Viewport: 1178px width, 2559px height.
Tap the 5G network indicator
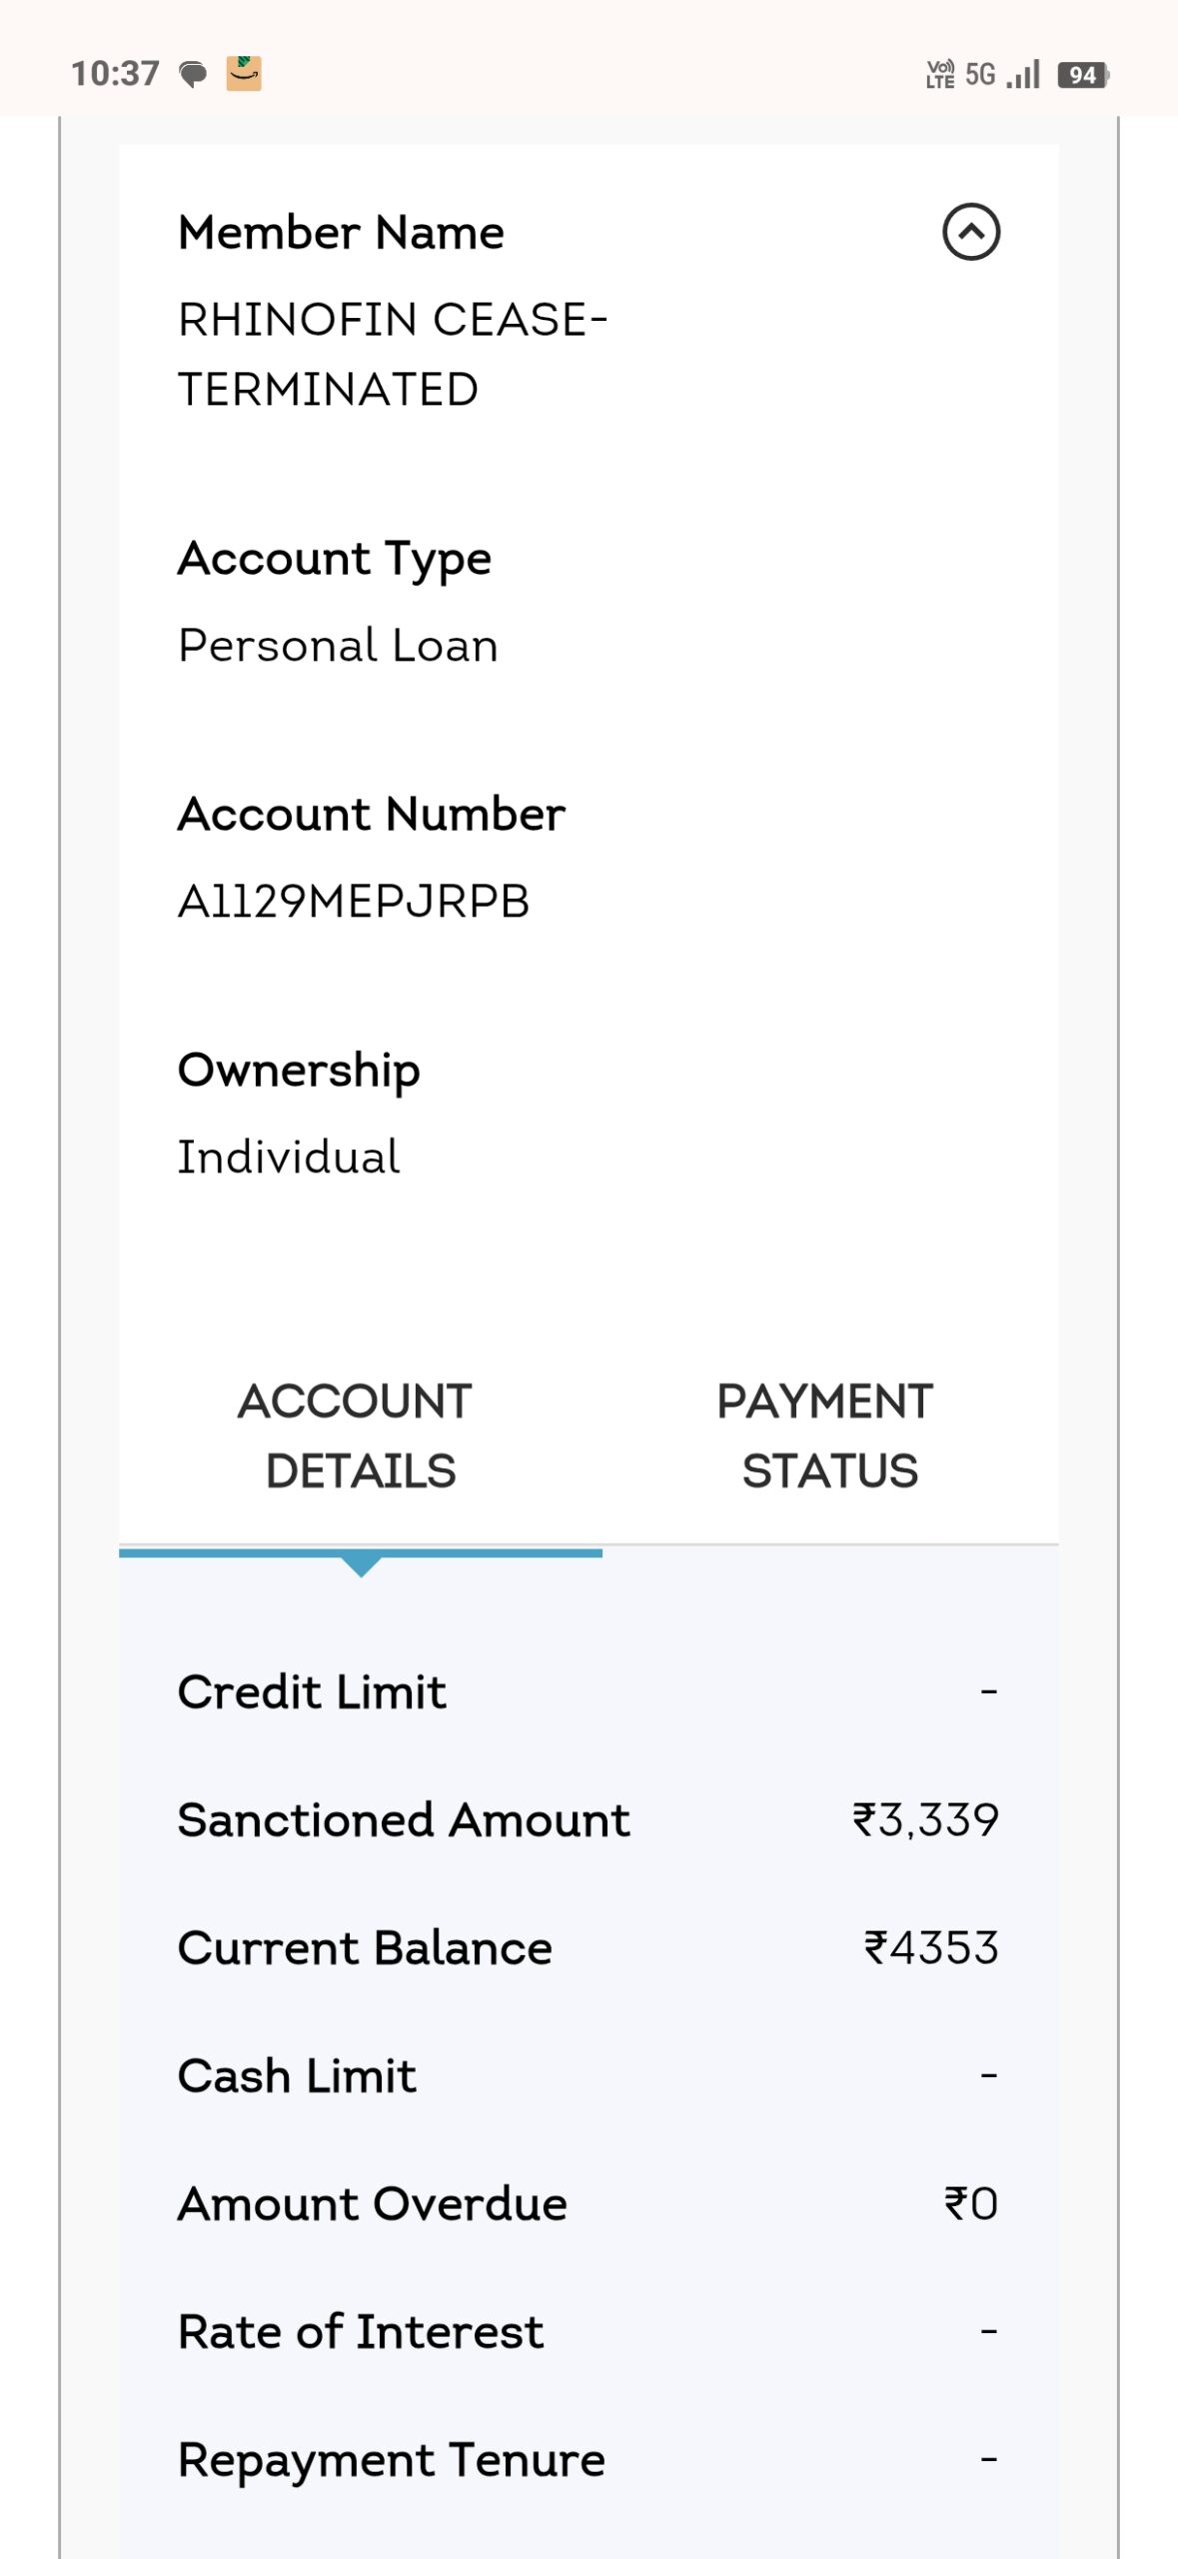[x=980, y=74]
